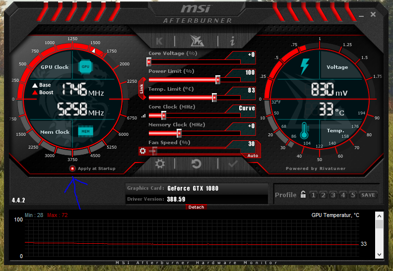This screenshot has width=393, height=271.
Task: Open fan speed settings gear
Action: 142,151
